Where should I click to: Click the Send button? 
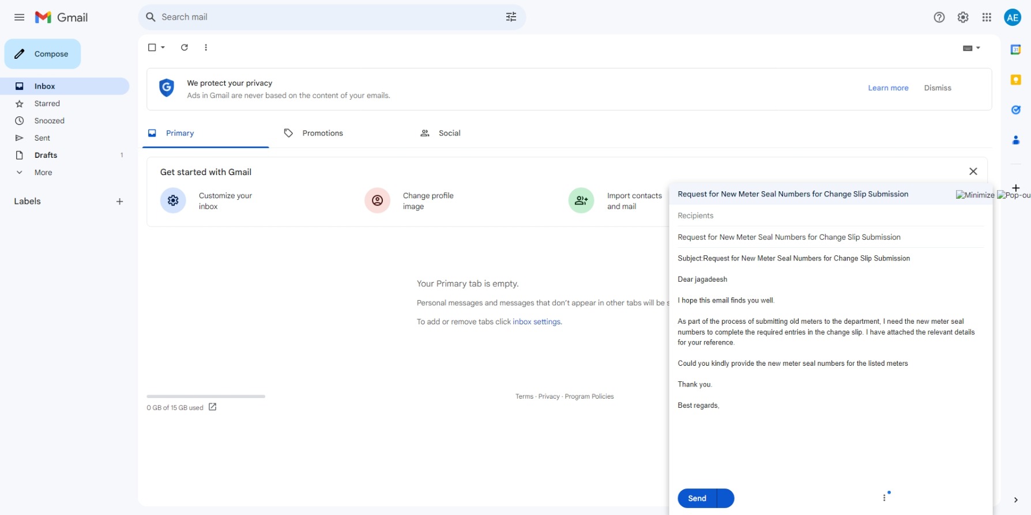click(x=697, y=498)
